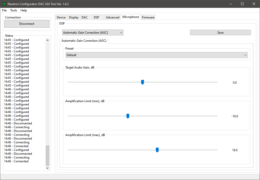
Task: Switch to the Advanced tab
Action: [113, 17]
